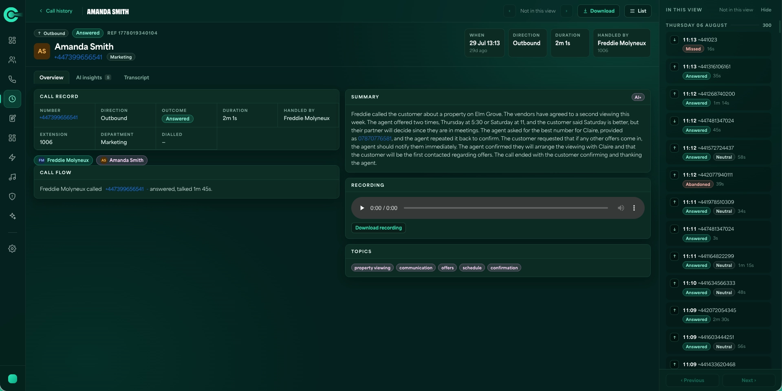Open the call history clock icon
This screenshot has width=782, height=391.
coord(12,99)
